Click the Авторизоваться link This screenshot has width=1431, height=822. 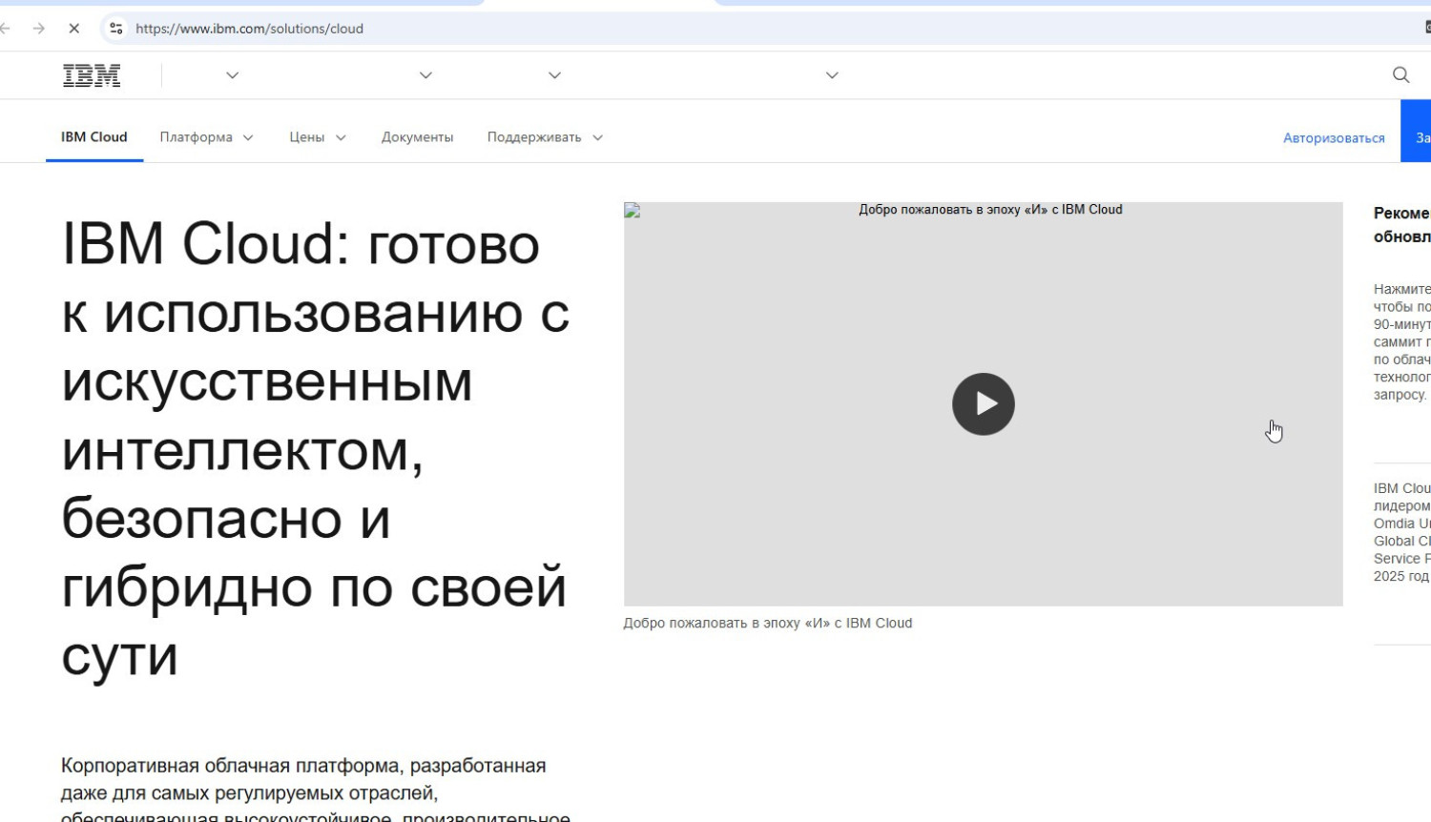click(1333, 138)
